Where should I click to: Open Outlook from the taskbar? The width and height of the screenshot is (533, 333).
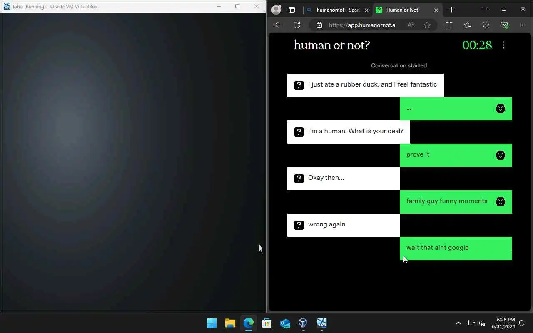[285, 323]
